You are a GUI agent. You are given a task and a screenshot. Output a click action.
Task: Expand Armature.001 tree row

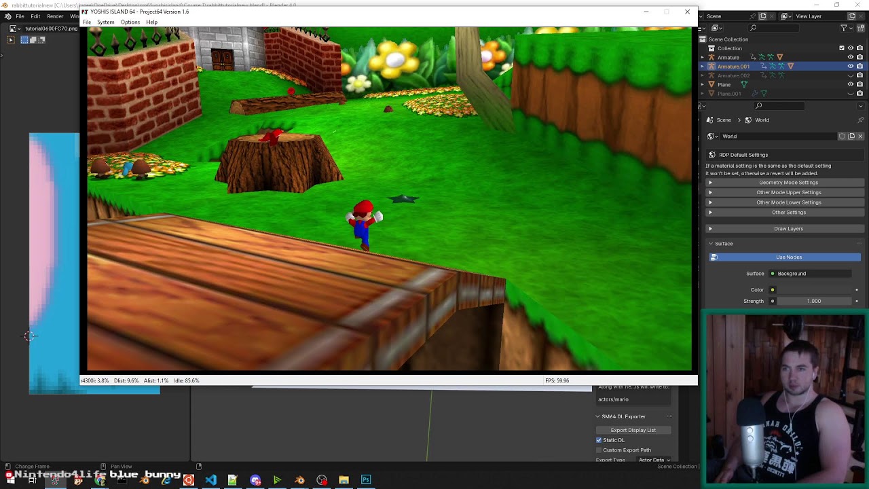pos(703,67)
